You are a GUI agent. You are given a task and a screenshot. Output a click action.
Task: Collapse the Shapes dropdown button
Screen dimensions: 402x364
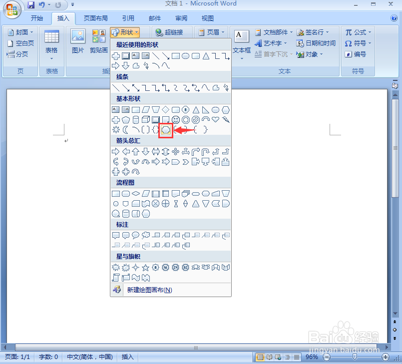125,32
